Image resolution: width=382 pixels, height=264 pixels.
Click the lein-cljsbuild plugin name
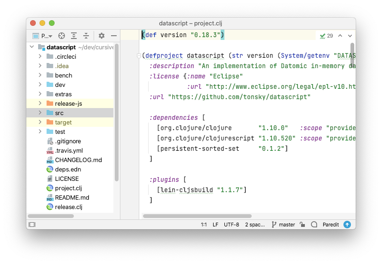[187, 190]
